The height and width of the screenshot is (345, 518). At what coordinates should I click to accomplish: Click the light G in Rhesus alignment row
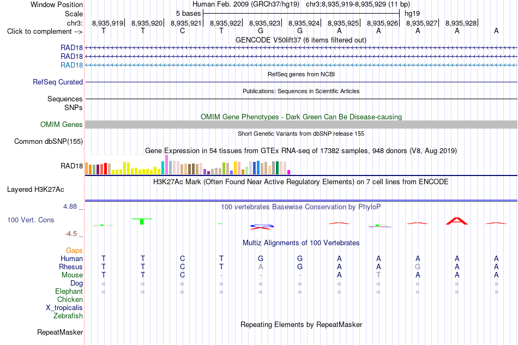[x=418, y=267]
